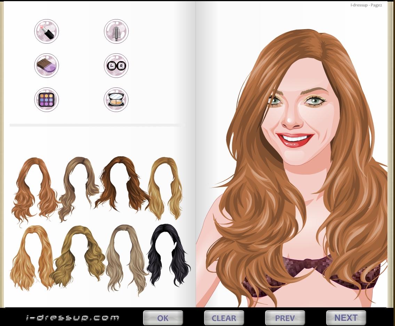Advance with the NEXT button

346,318
